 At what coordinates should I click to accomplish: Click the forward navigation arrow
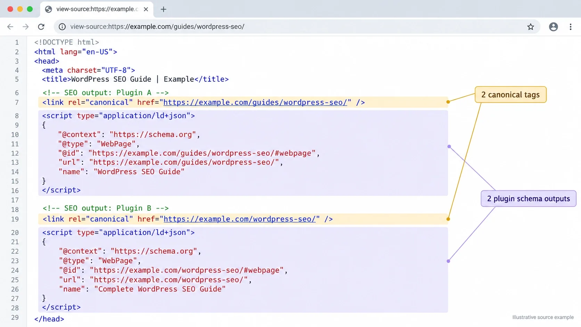(x=26, y=27)
